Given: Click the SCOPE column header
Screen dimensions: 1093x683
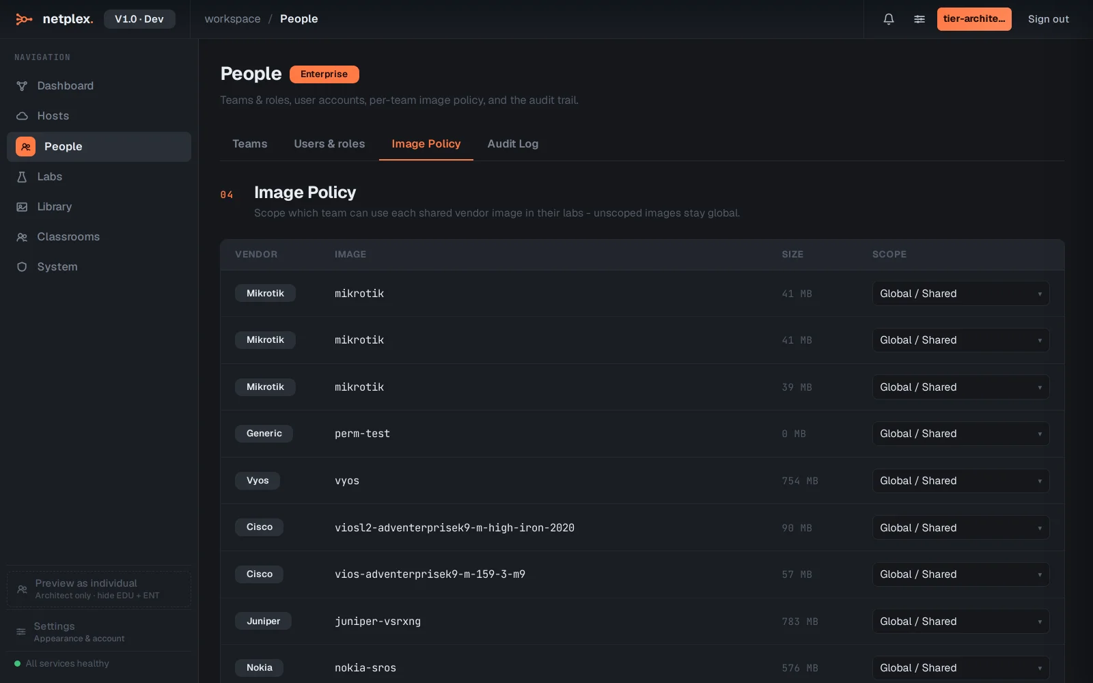Looking at the screenshot, I should coord(889,255).
